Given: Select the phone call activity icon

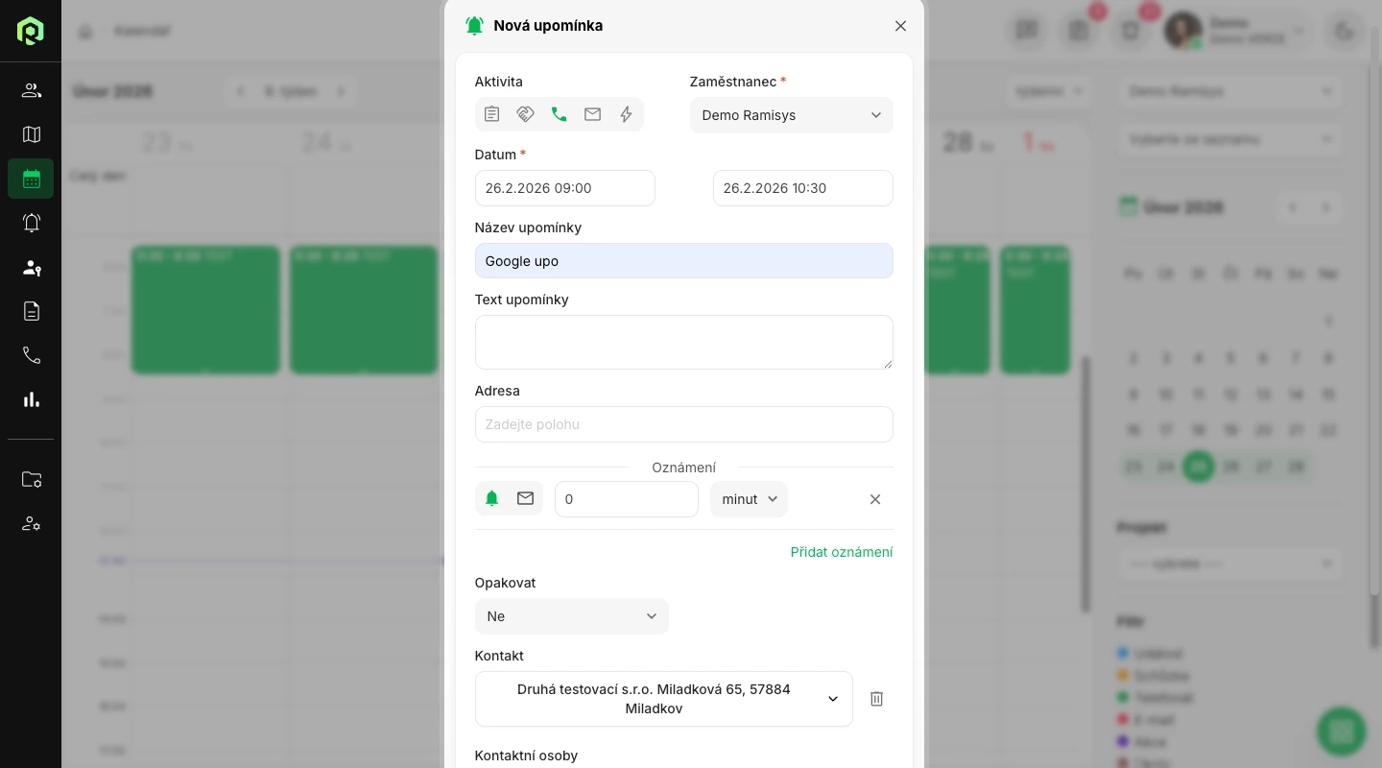Looking at the screenshot, I should coord(559,114).
